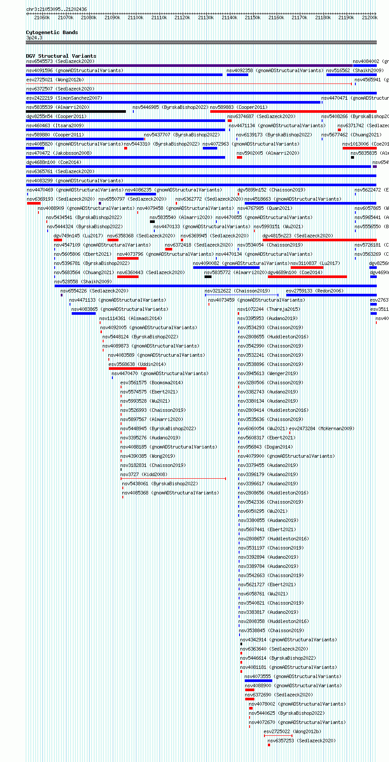Click nsv4073796 gnomAD variant label

click(165, 254)
